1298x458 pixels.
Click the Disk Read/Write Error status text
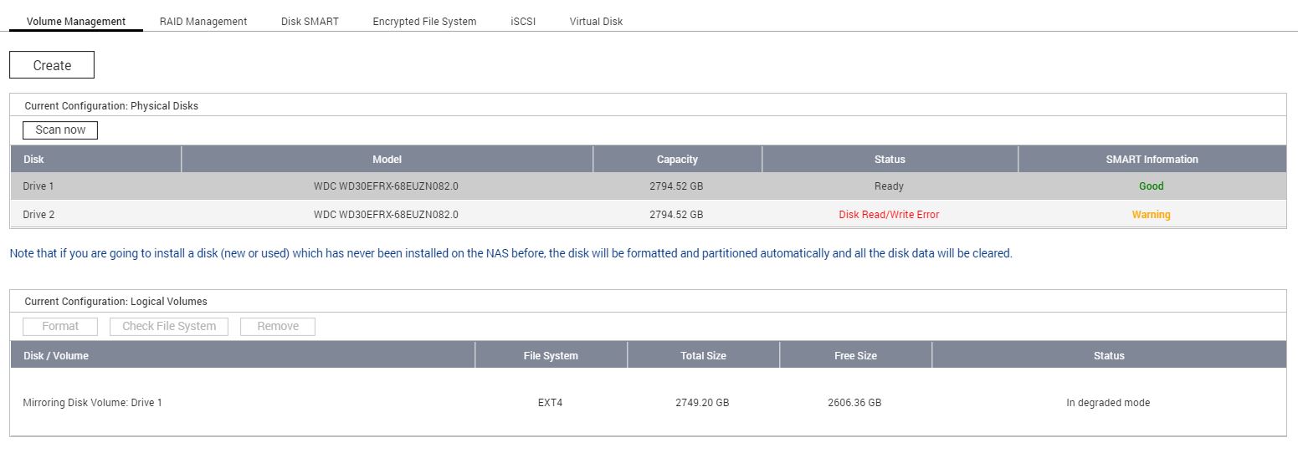889,215
